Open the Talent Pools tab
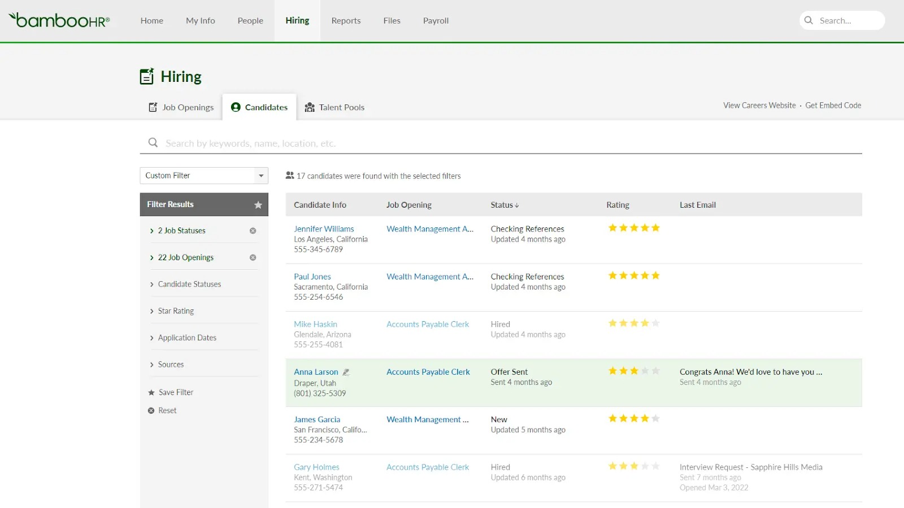The height and width of the screenshot is (508, 904). click(334, 107)
